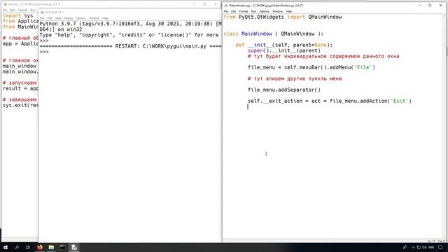Open File menu in the IDLE Shell window

pyautogui.click(x=42, y=18)
